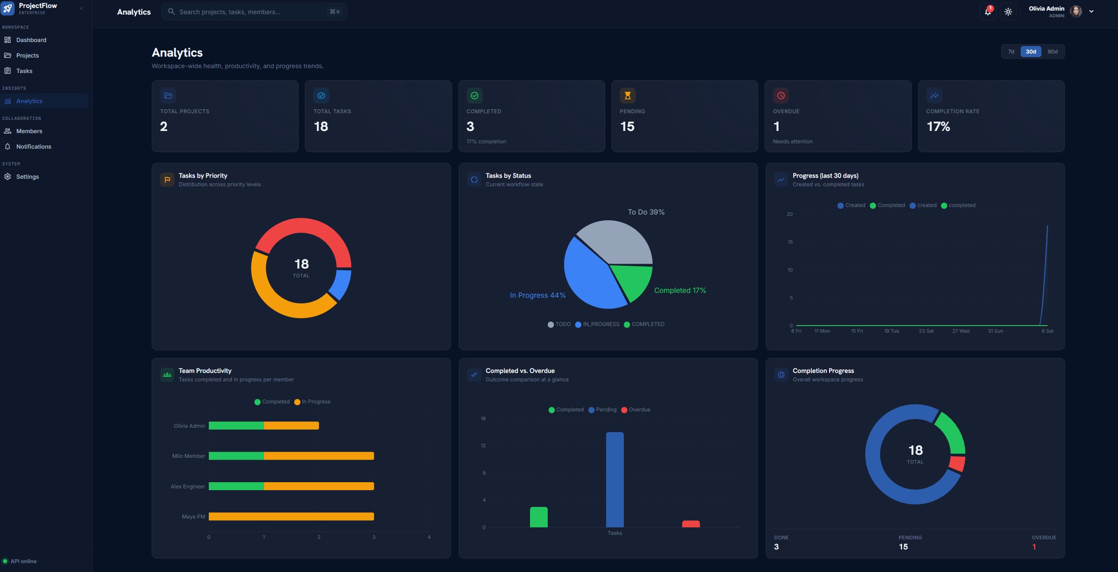
Task: Click the API online status indicator
Action: [x=20, y=561]
